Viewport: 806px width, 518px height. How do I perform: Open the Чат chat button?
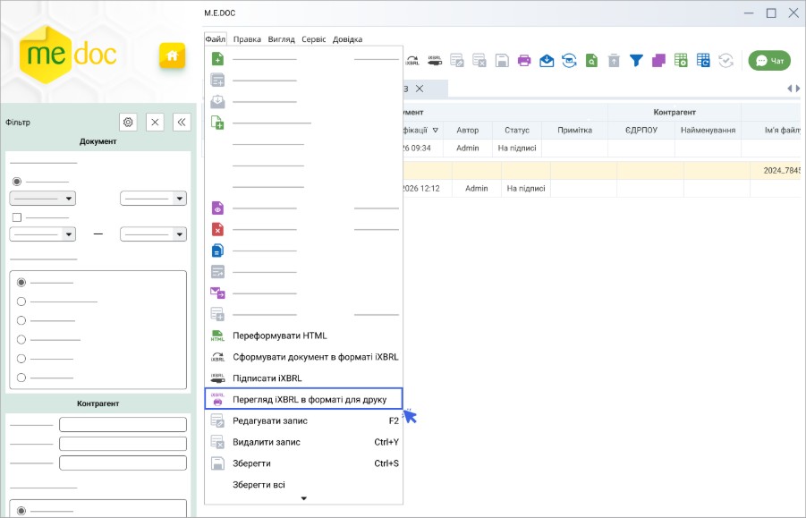pyautogui.click(x=769, y=61)
